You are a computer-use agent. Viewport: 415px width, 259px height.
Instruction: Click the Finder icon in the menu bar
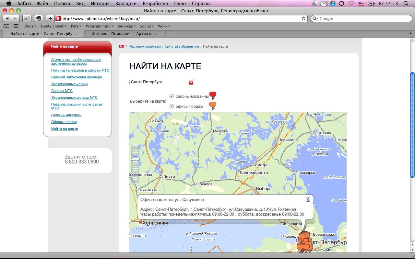pyautogui.click(x=314, y=4)
